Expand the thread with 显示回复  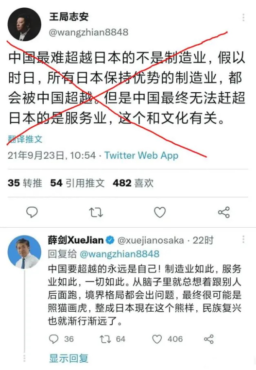[68, 358]
